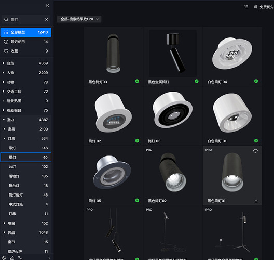Select the 壁灯 subcategory
The image size is (274, 260).
click(x=26, y=157)
